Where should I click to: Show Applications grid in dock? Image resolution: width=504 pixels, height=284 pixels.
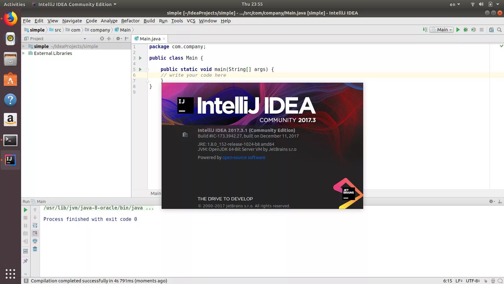(x=10, y=274)
